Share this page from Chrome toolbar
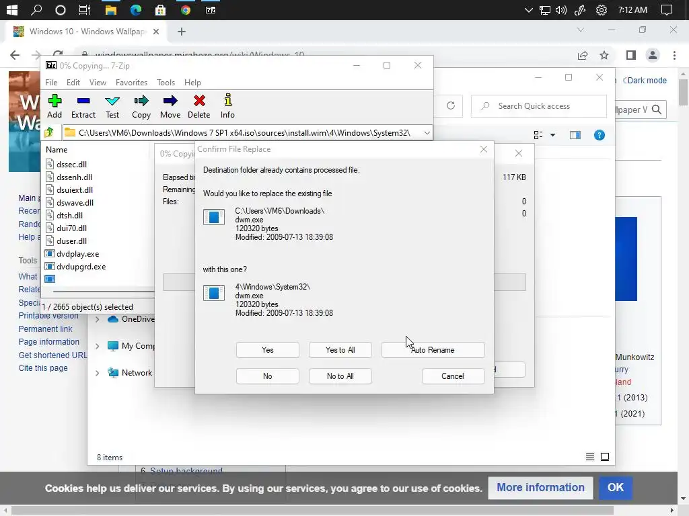Image resolution: width=689 pixels, height=516 pixels. [x=583, y=55]
